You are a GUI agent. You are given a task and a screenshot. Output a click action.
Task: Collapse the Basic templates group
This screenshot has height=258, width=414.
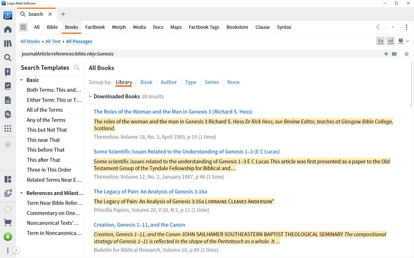coord(21,80)
